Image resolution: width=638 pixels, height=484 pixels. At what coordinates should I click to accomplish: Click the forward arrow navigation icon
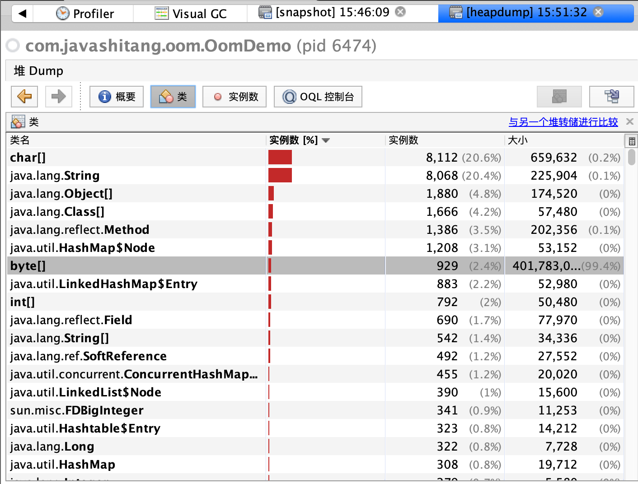[59, 97]
